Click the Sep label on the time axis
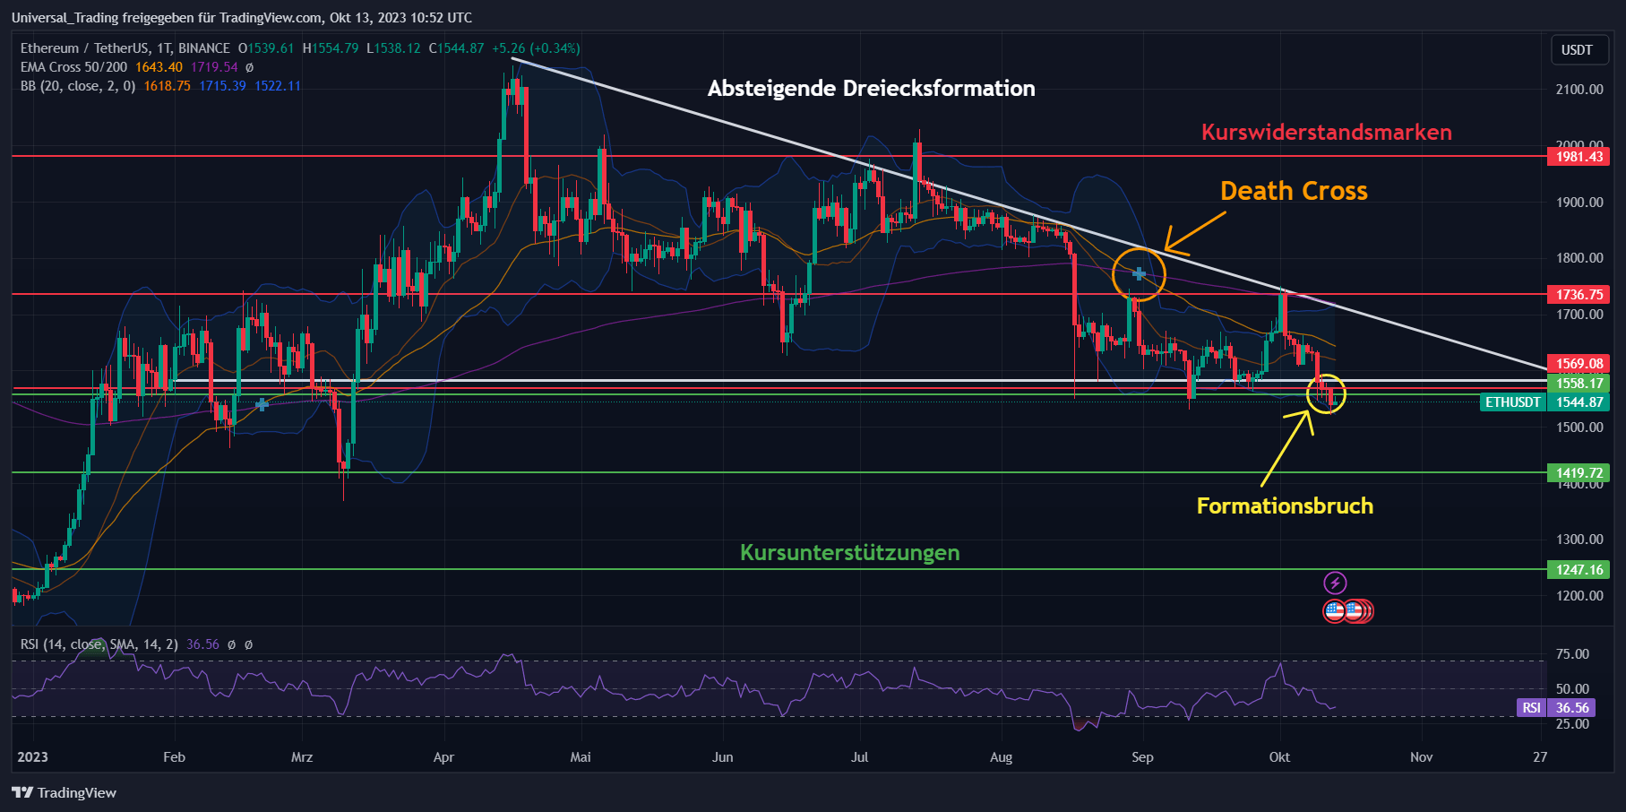Image resolution: width=1626 pixels, height=812 pixels. coord(1142,757)
